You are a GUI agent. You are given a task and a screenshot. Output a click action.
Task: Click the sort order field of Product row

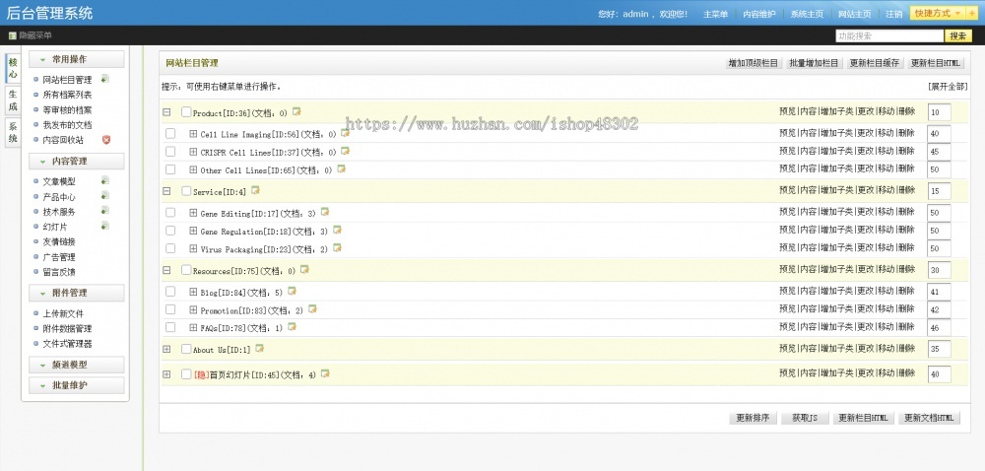(x=939, y=113)
